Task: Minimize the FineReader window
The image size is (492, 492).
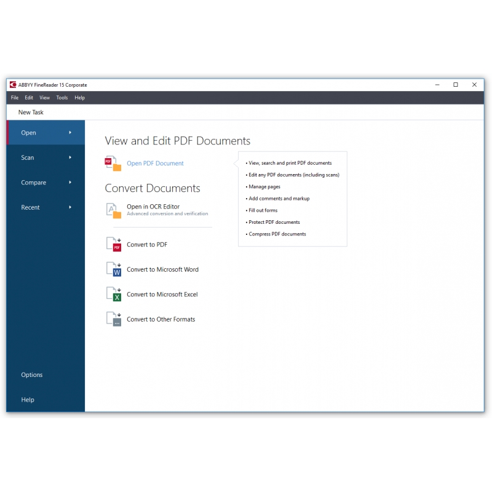Action: (x=437, y=85)
